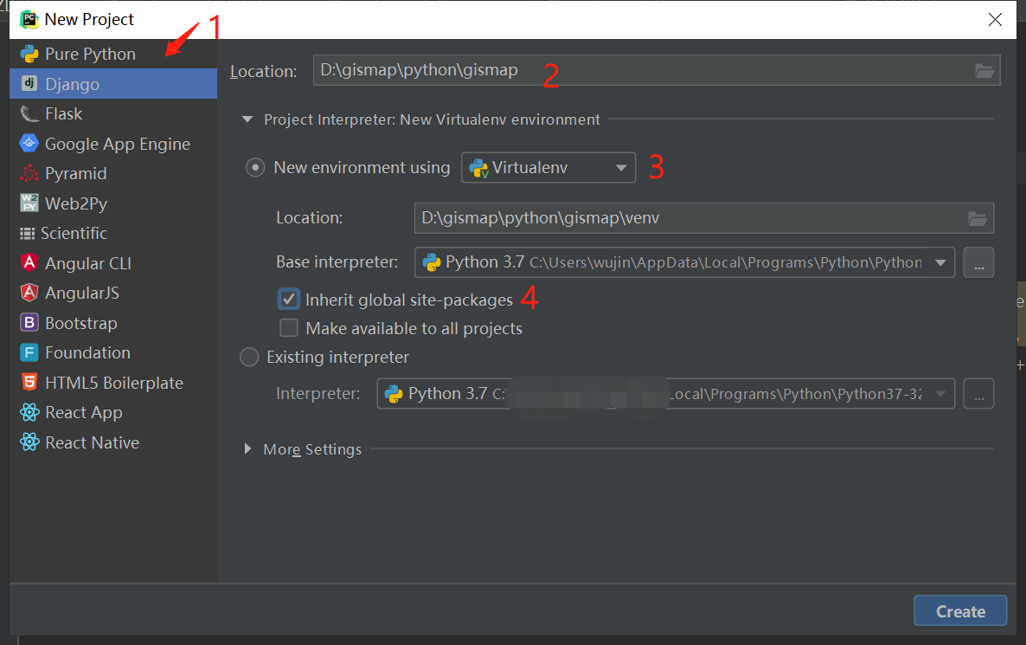1026x645 pixels.
Task: Uncheck Inherit global site-packages
Action: tap(289, 299)
